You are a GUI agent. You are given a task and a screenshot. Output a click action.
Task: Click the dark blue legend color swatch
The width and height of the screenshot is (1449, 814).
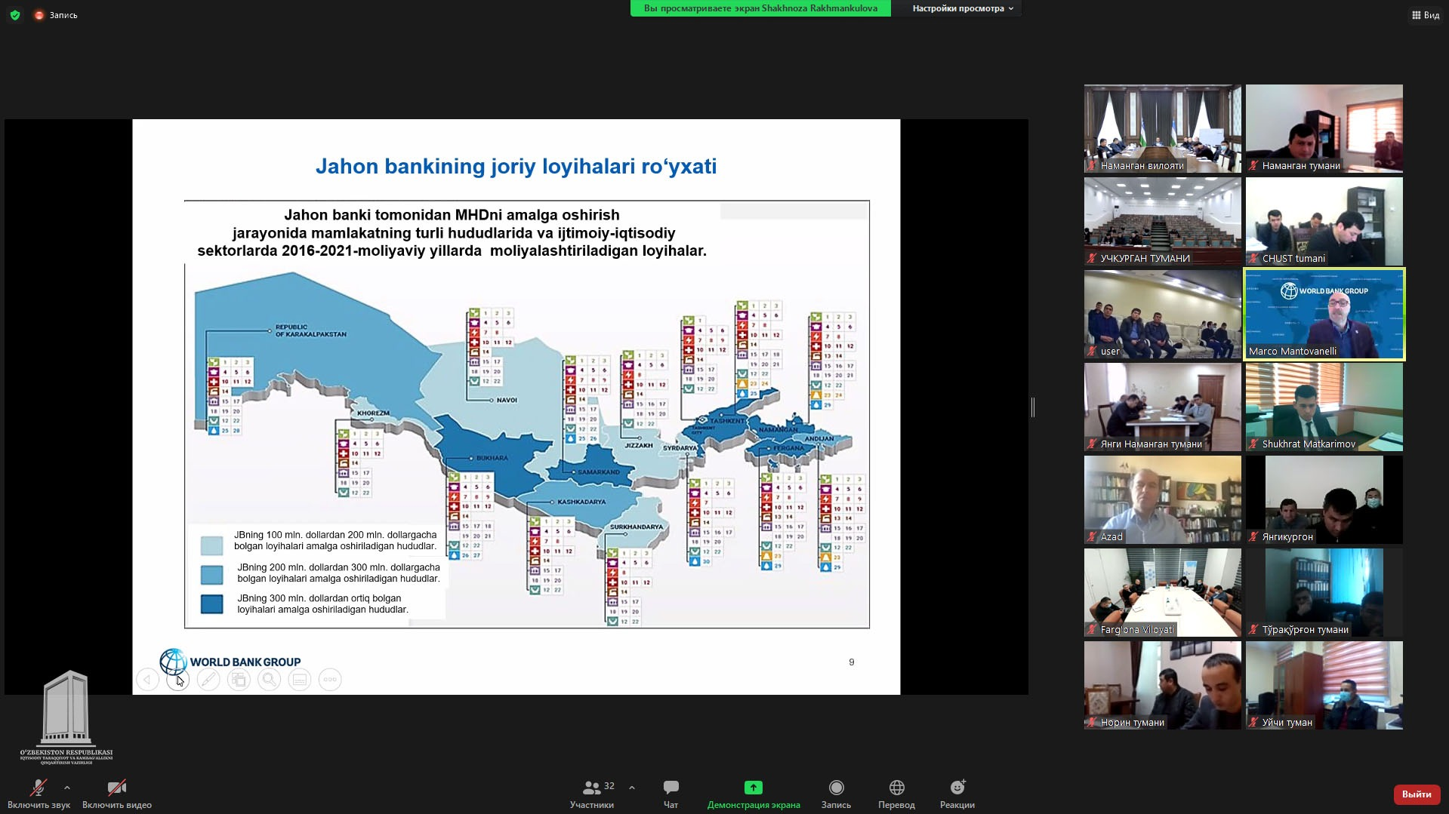click(211, 604)
